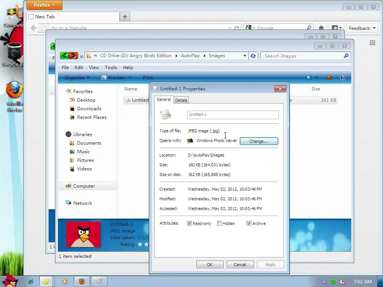Click the muted volume tray icon
The height and width of the screenshot is (287, 383).
(343, 282)
